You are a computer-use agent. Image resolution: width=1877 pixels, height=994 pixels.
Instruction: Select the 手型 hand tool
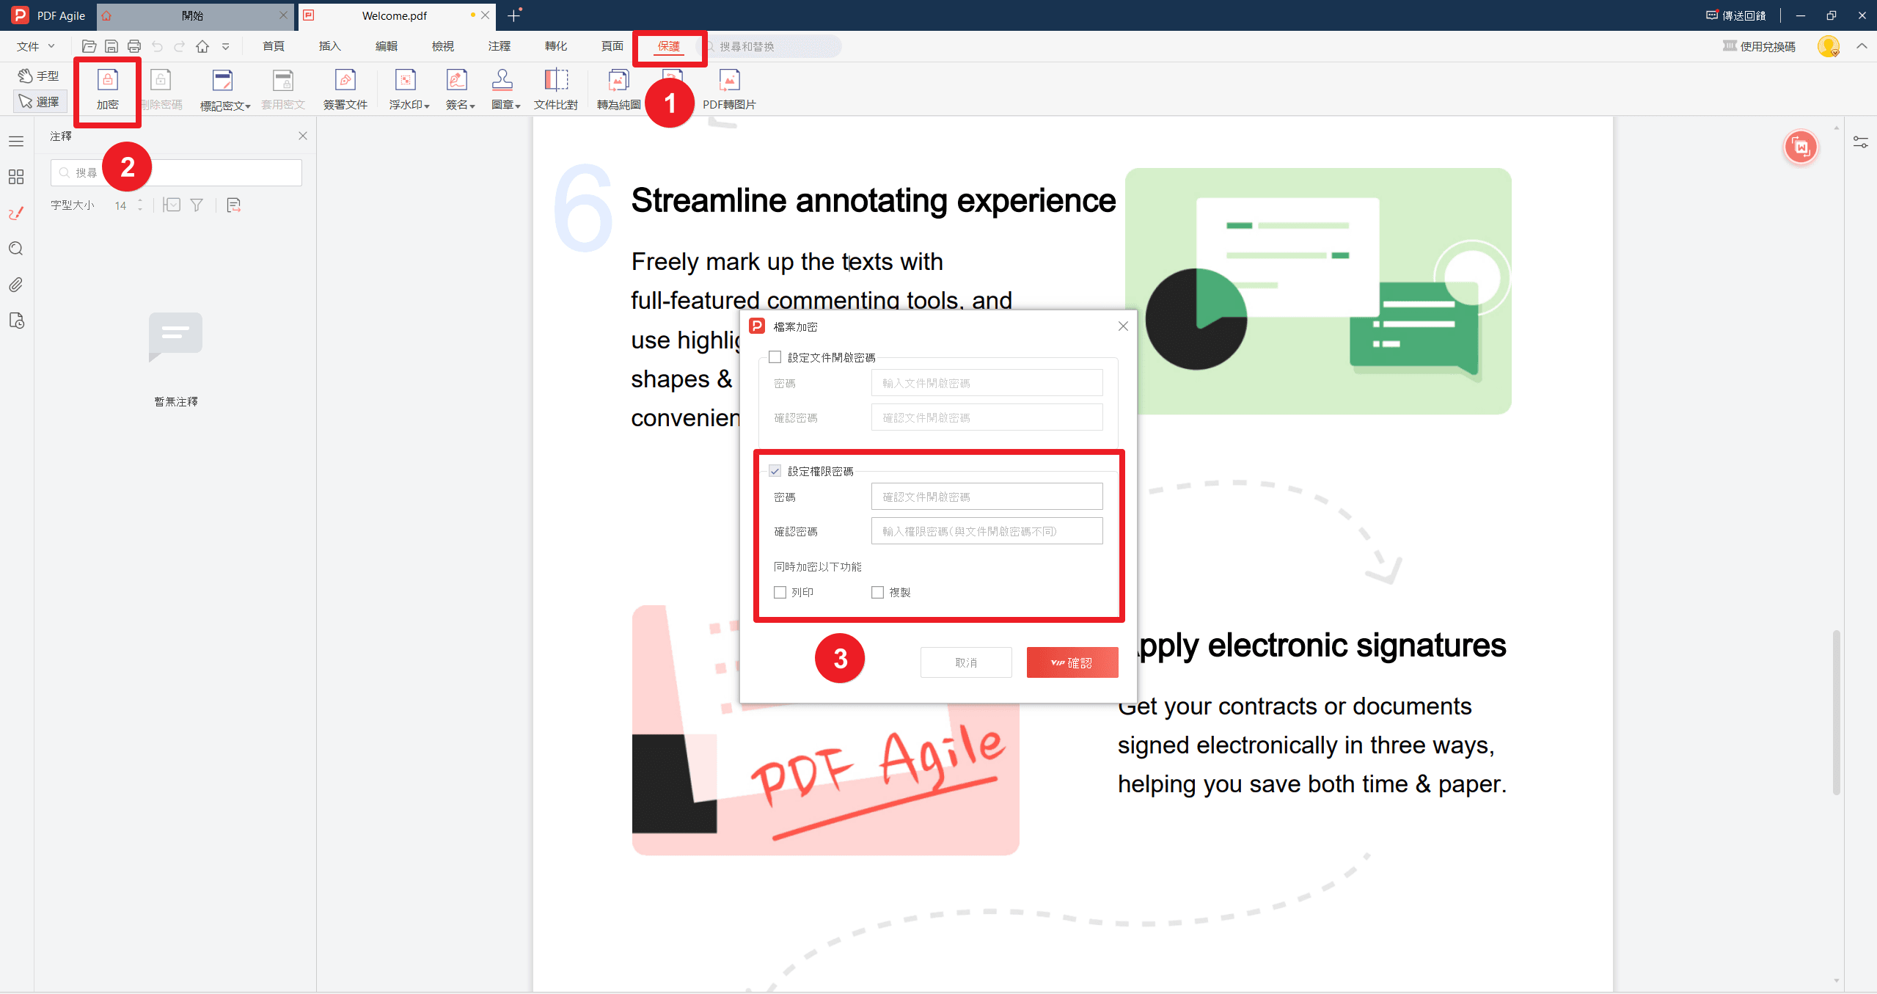click(39, 76)
